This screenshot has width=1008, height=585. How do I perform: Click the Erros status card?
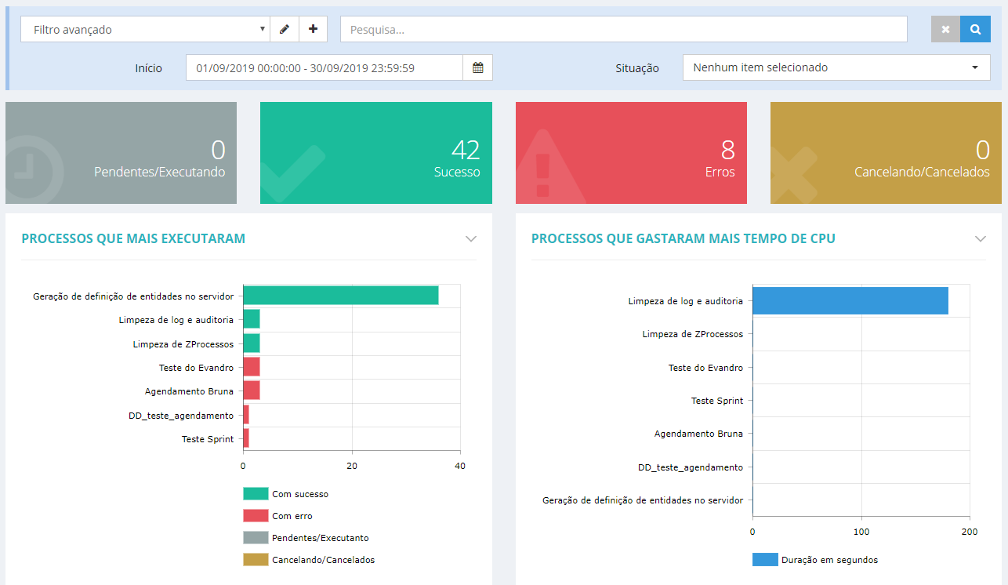631,153
